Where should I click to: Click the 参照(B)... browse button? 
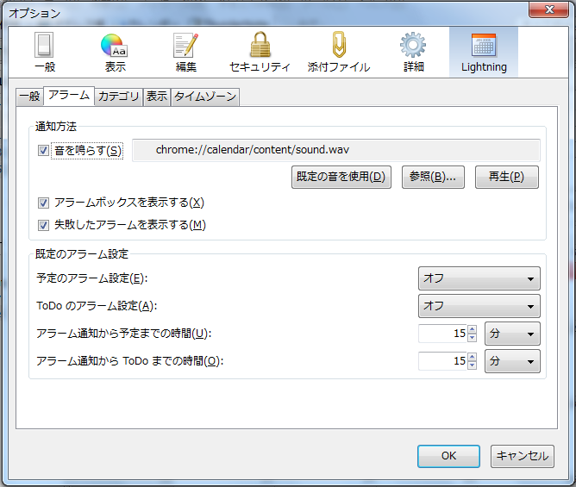click(433, 177)
